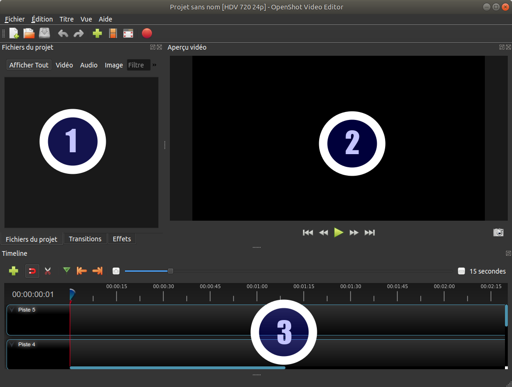Click the New Project icon
The image size is (512, 387).
(14, 33)
